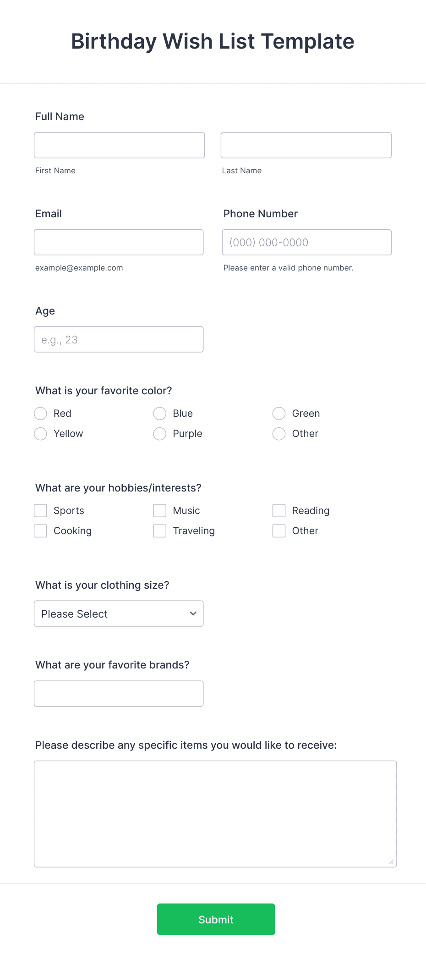Viewport: 426px width, 961px height.
Task: Open the clothing size dropdown
Action: point(118,613)
